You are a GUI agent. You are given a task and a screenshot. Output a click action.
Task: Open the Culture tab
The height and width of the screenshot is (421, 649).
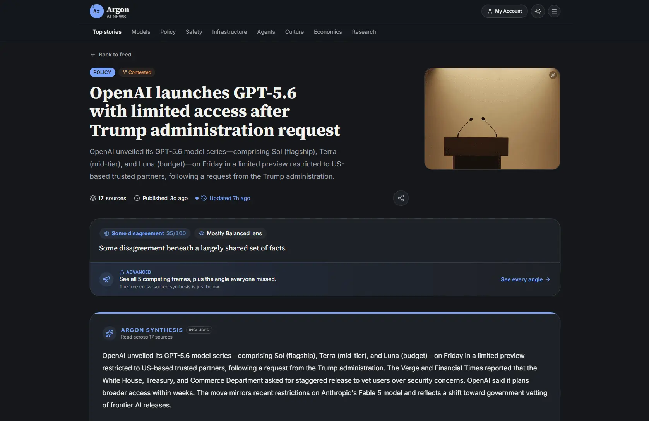click(294, 32)
